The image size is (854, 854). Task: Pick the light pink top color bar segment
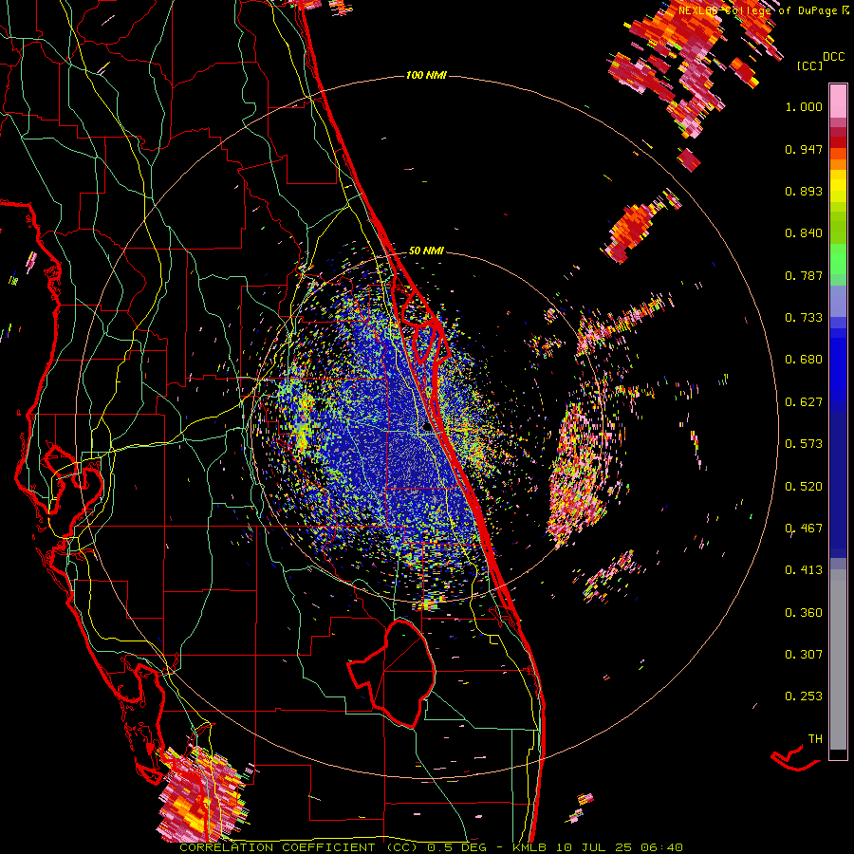(x=838, y=101)
